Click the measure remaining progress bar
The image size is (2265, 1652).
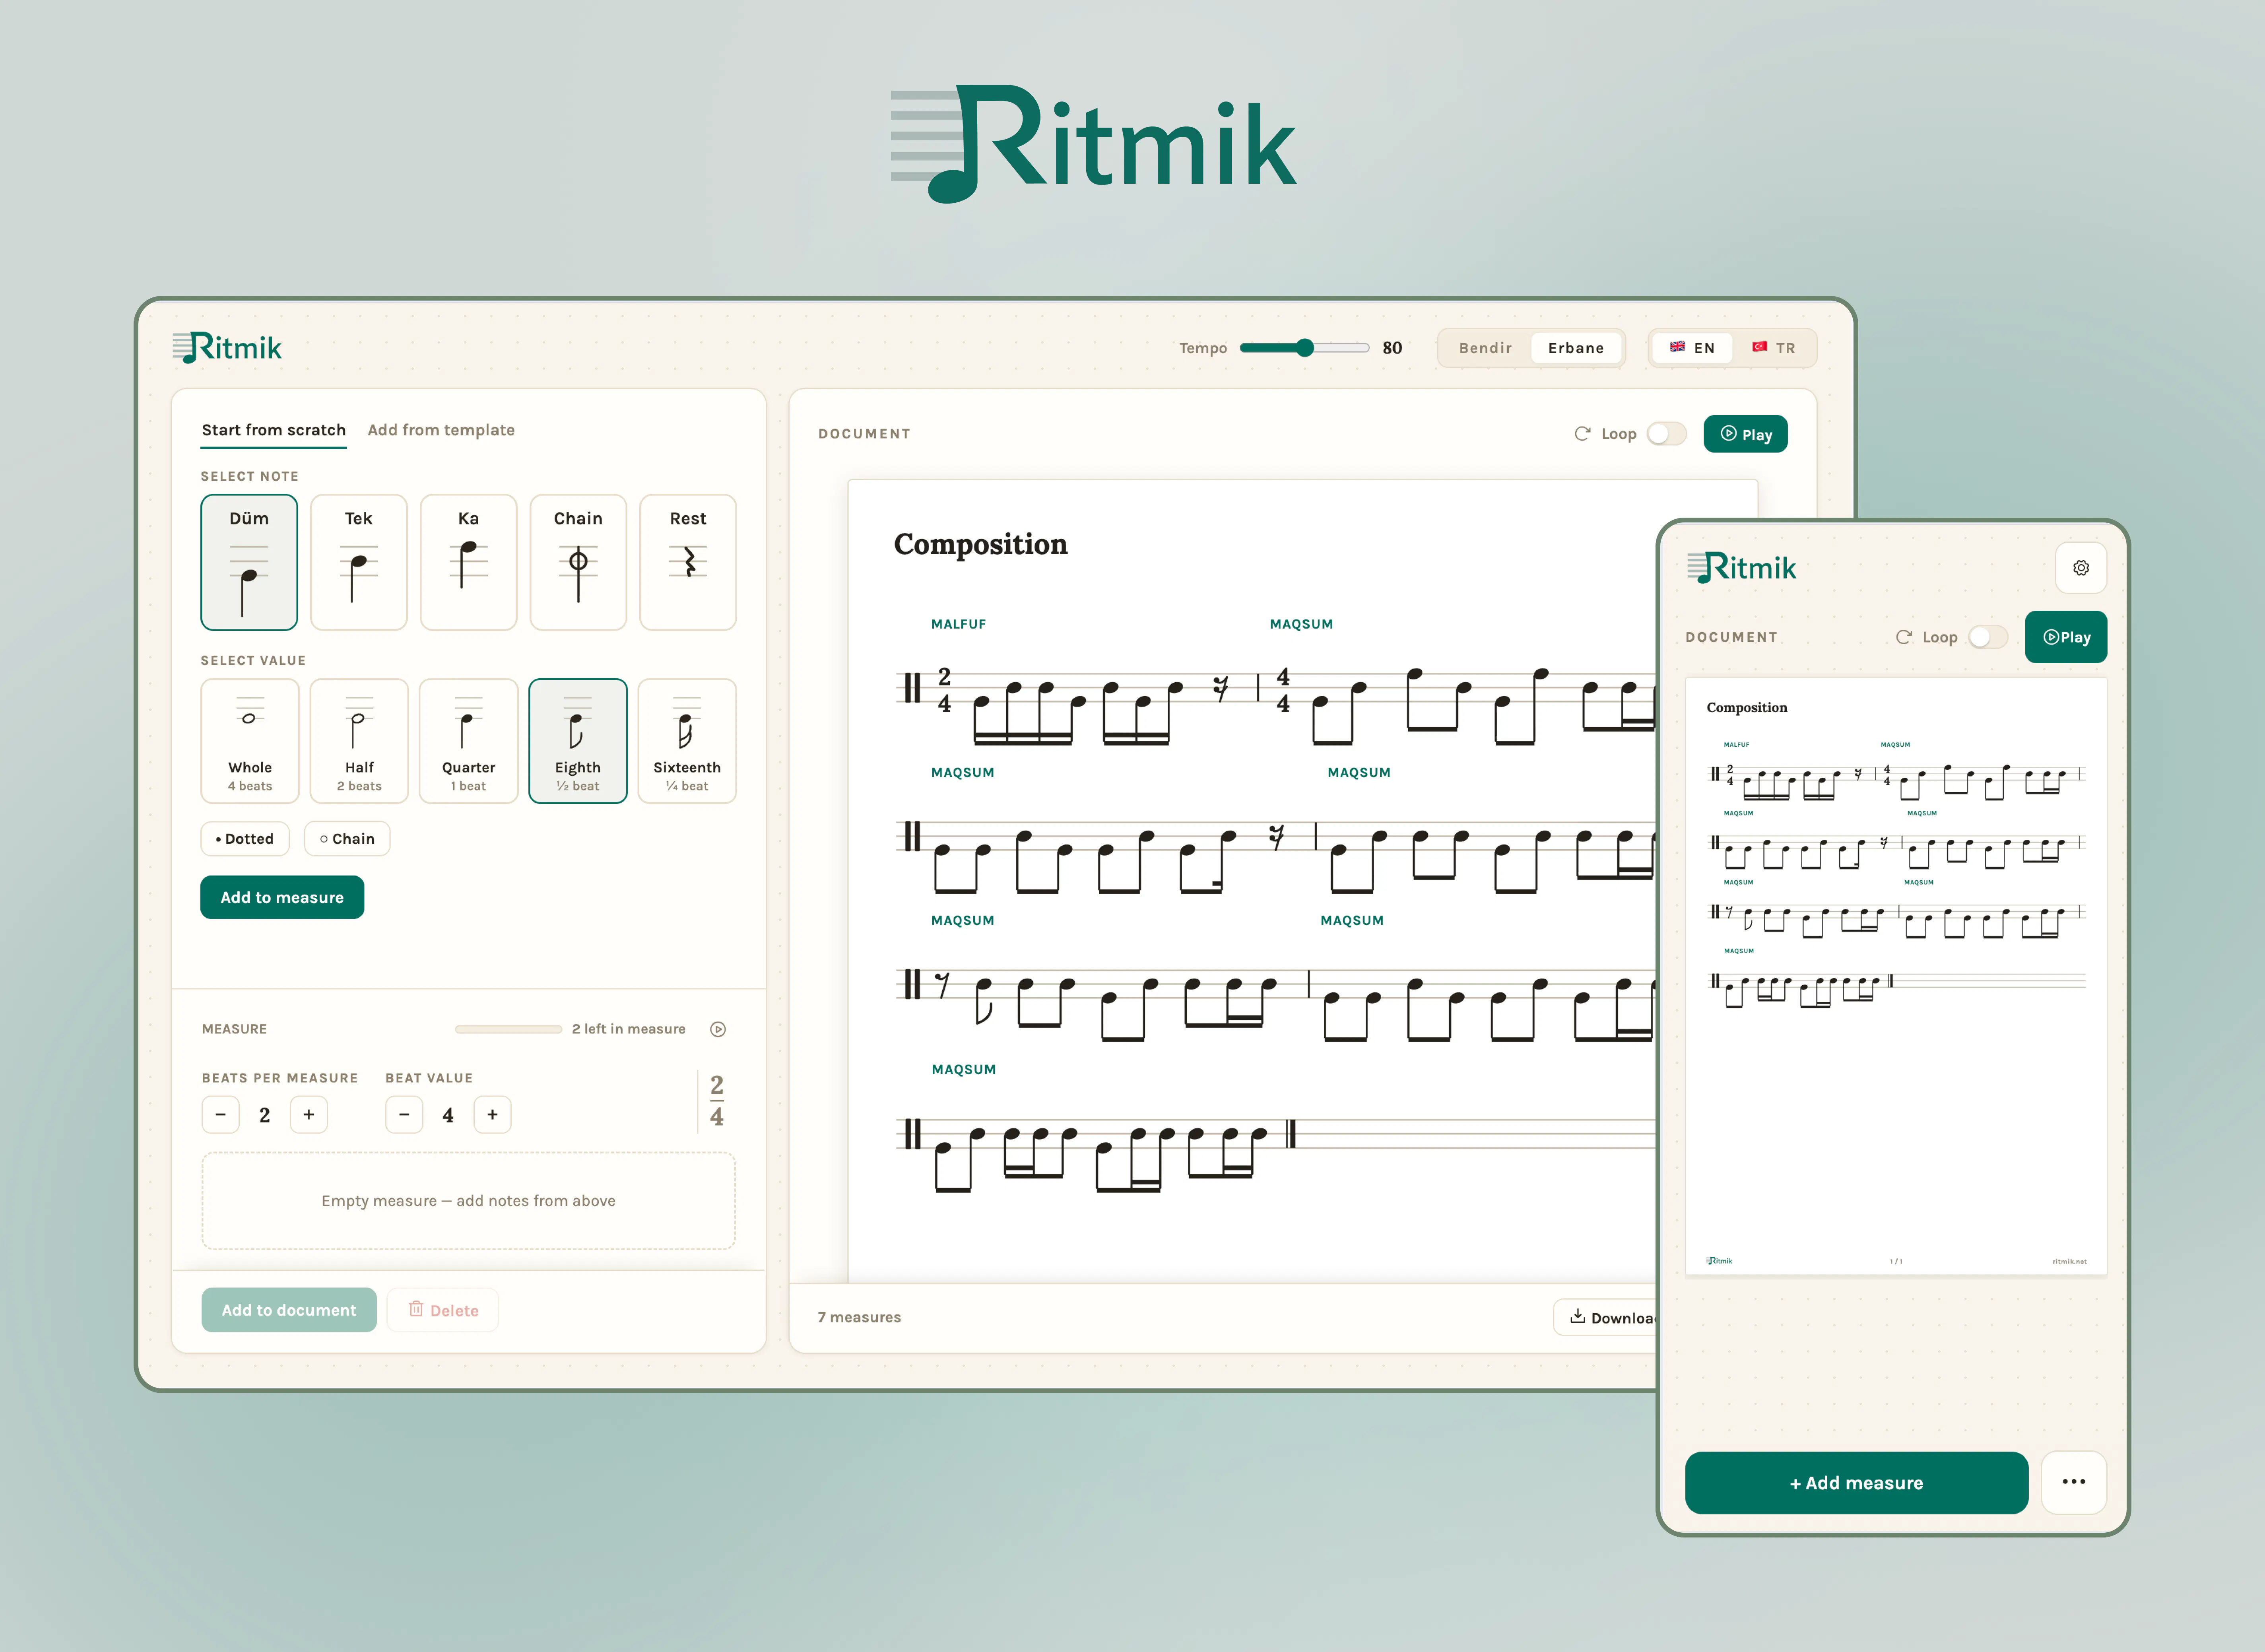point(509,1029)
